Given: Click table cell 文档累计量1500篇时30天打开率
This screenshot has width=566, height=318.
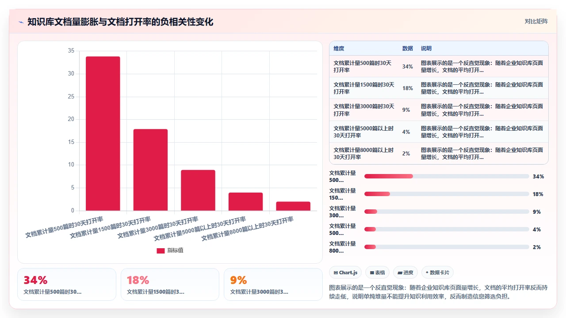Looking at the screenshot, I should pyautogui.click(x=364, y=88).
